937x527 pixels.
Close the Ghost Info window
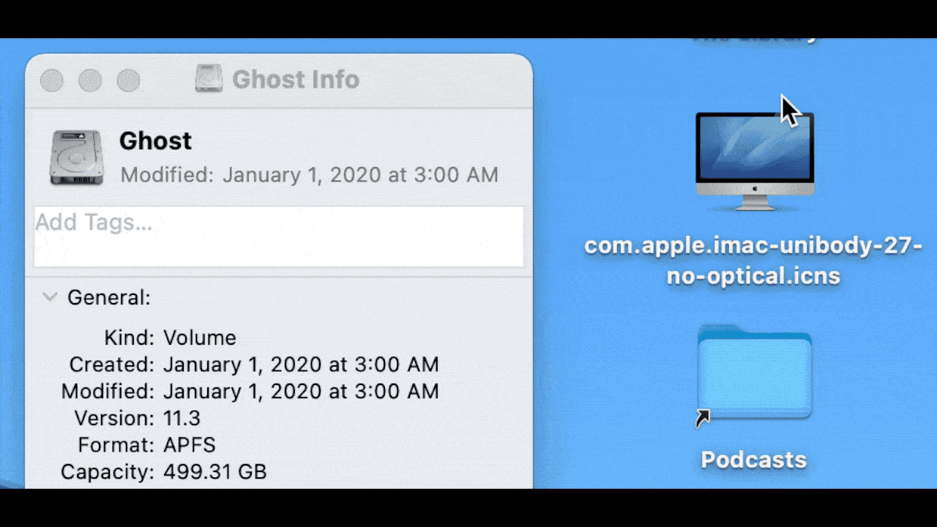51,80
